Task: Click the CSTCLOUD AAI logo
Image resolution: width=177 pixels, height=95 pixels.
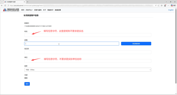Action: click(11, 10)
